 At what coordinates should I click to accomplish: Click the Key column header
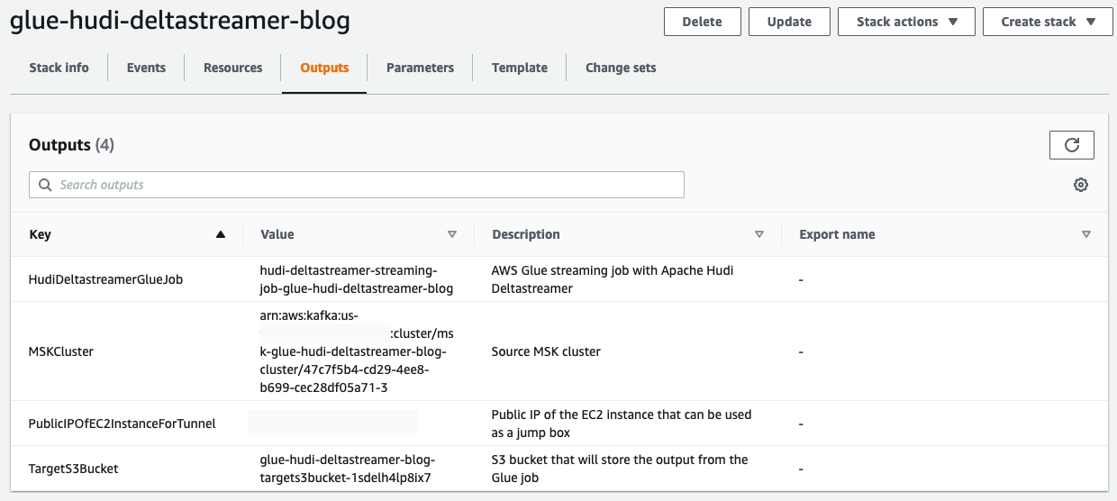tap(41, 234)
